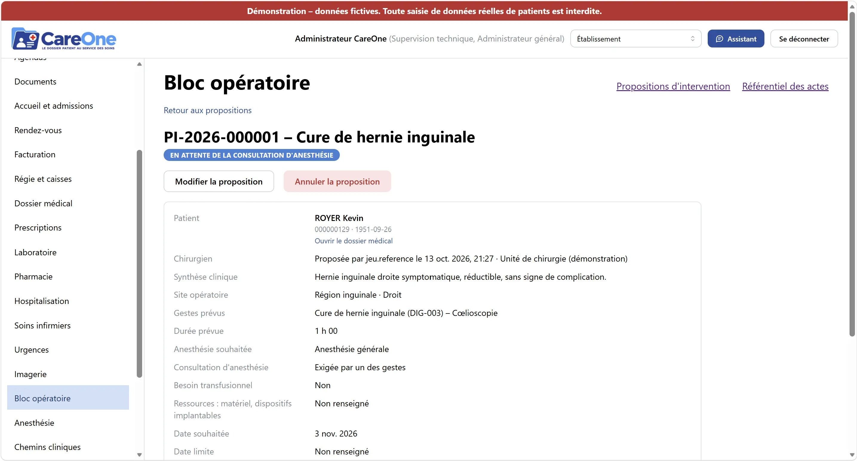This screenshot has width=857, height=461.
Task: Click 'Exigée par un des gestes' value
Action: [360, 368]
